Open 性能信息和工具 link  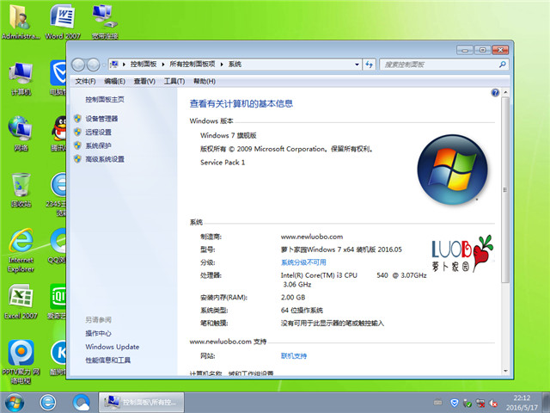point(108,360)
